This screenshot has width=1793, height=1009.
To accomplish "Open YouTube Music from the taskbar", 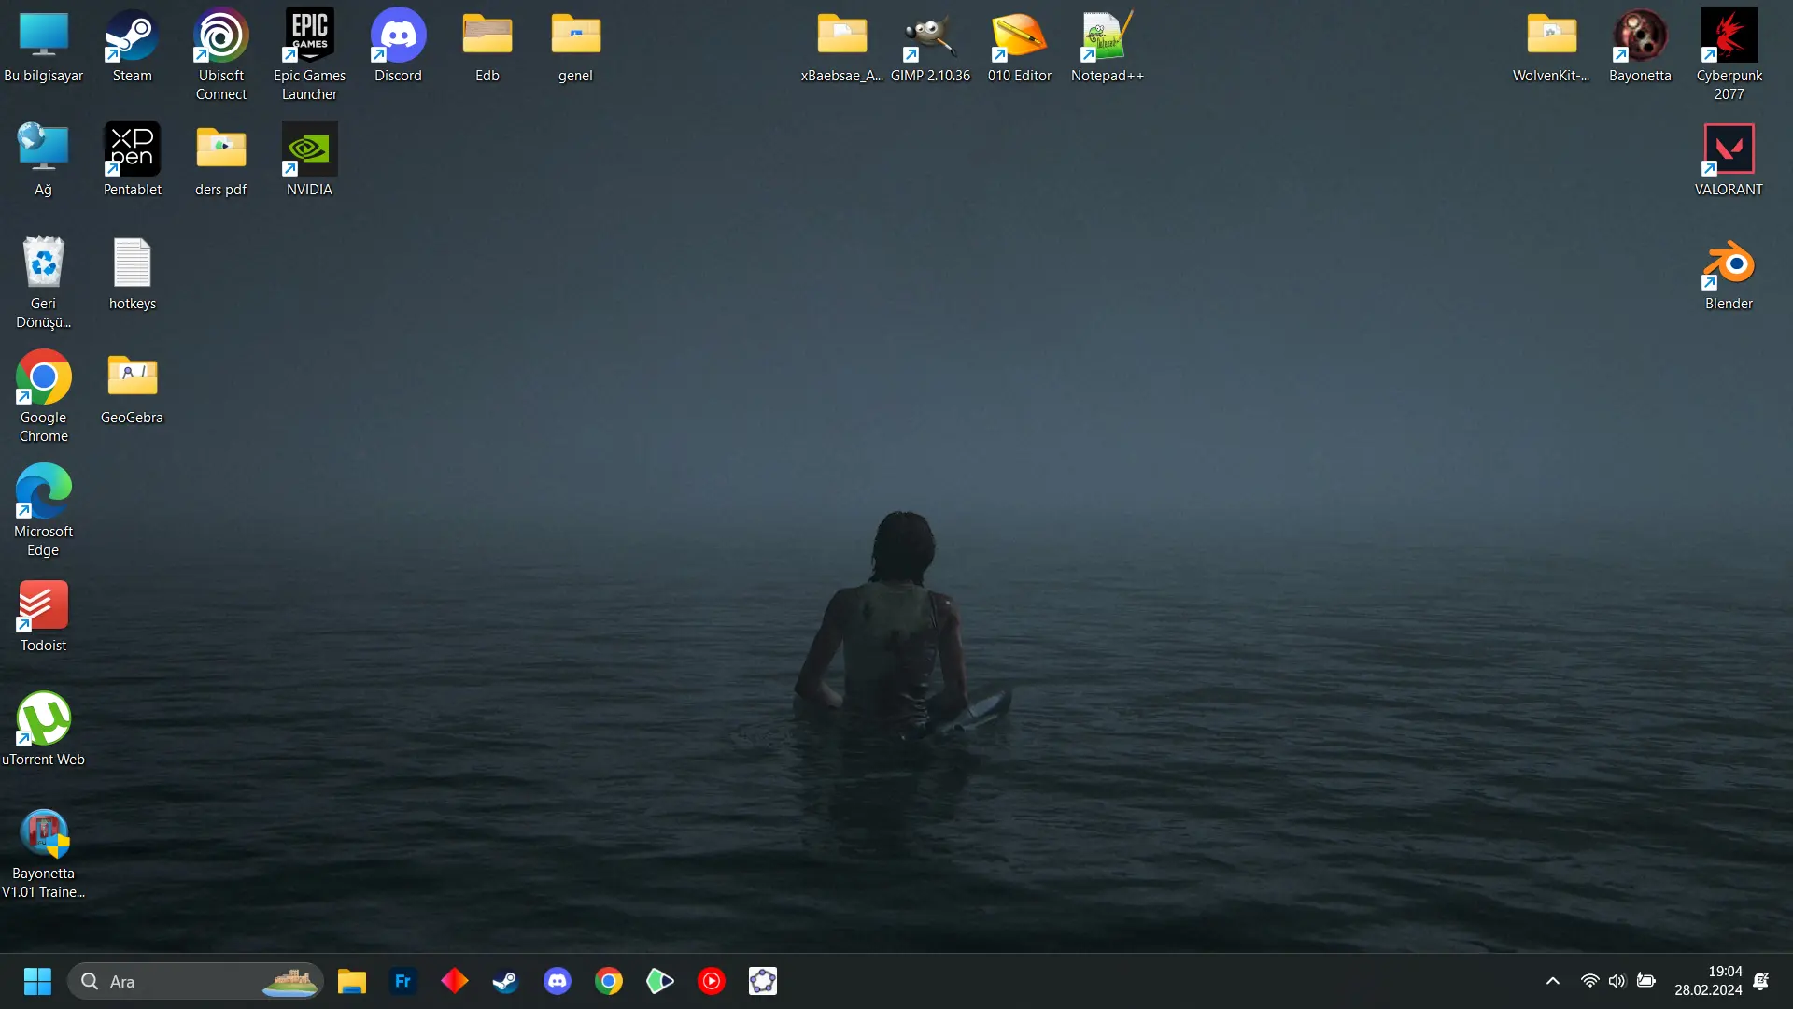I will 712,981.
